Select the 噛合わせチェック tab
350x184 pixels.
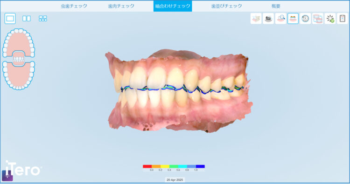(173, 6)
